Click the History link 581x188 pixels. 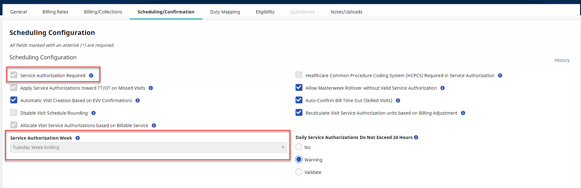tap(562, 60)
